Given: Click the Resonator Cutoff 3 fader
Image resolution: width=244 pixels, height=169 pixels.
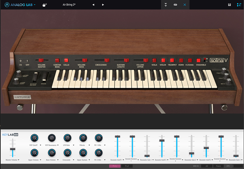Looking at the screenshot, I should [206, 148].
